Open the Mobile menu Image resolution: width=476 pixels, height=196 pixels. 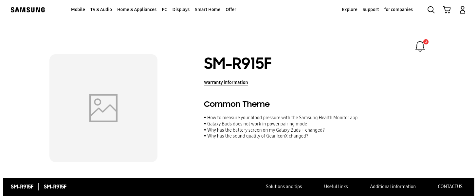78,10
